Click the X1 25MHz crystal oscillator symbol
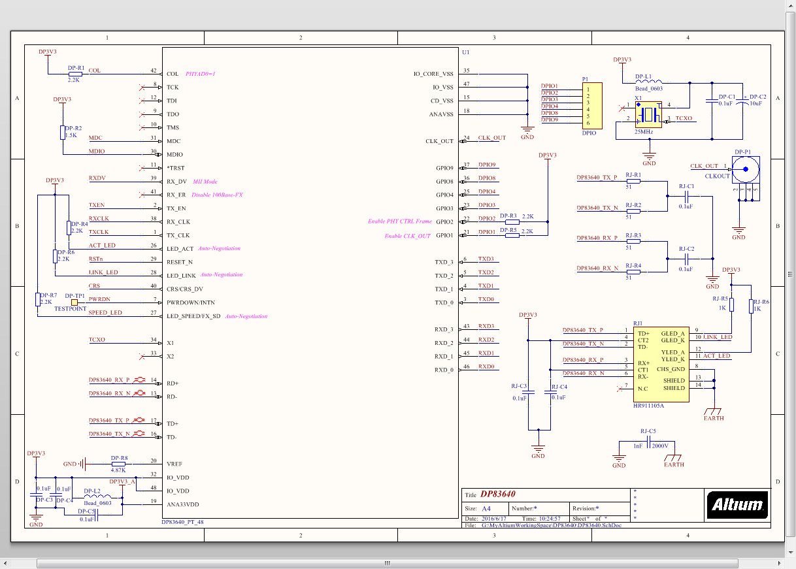The image size is (796, 569). [649, 115]
